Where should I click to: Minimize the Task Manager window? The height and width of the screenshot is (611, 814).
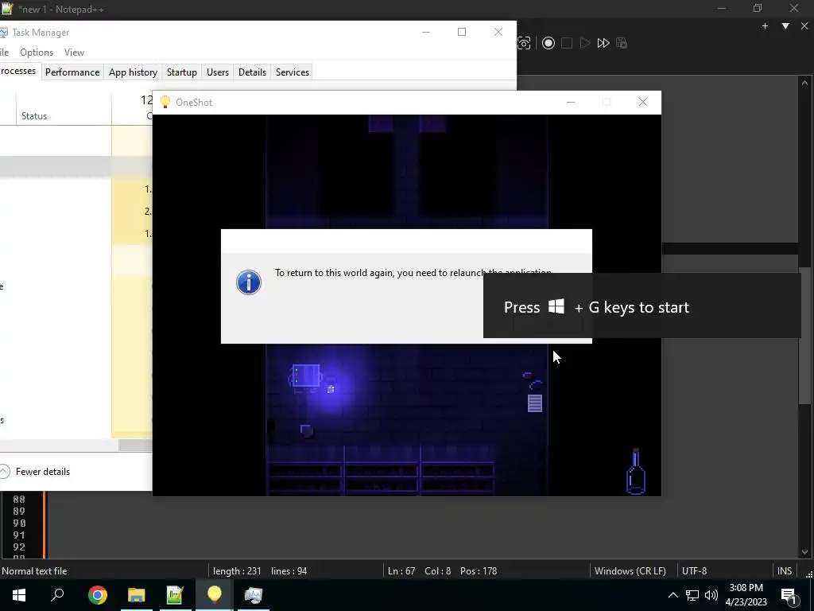coord(426,32)
